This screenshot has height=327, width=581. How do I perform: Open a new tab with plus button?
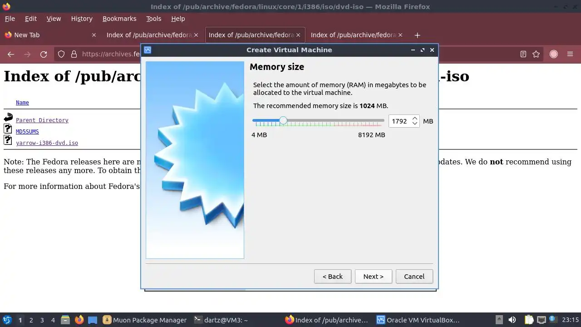pyautogui.click(x=417, y=35)
